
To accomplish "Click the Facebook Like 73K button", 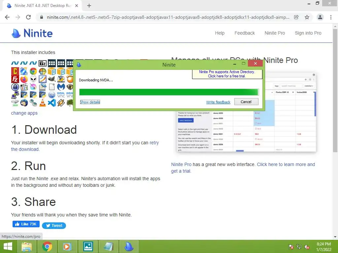I will (26, 224).
